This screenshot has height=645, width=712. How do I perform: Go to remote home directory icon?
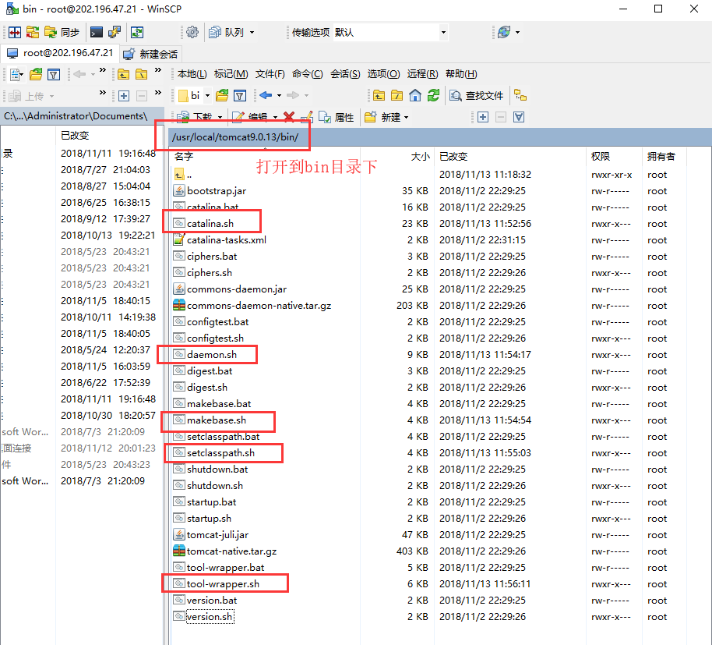415,95
